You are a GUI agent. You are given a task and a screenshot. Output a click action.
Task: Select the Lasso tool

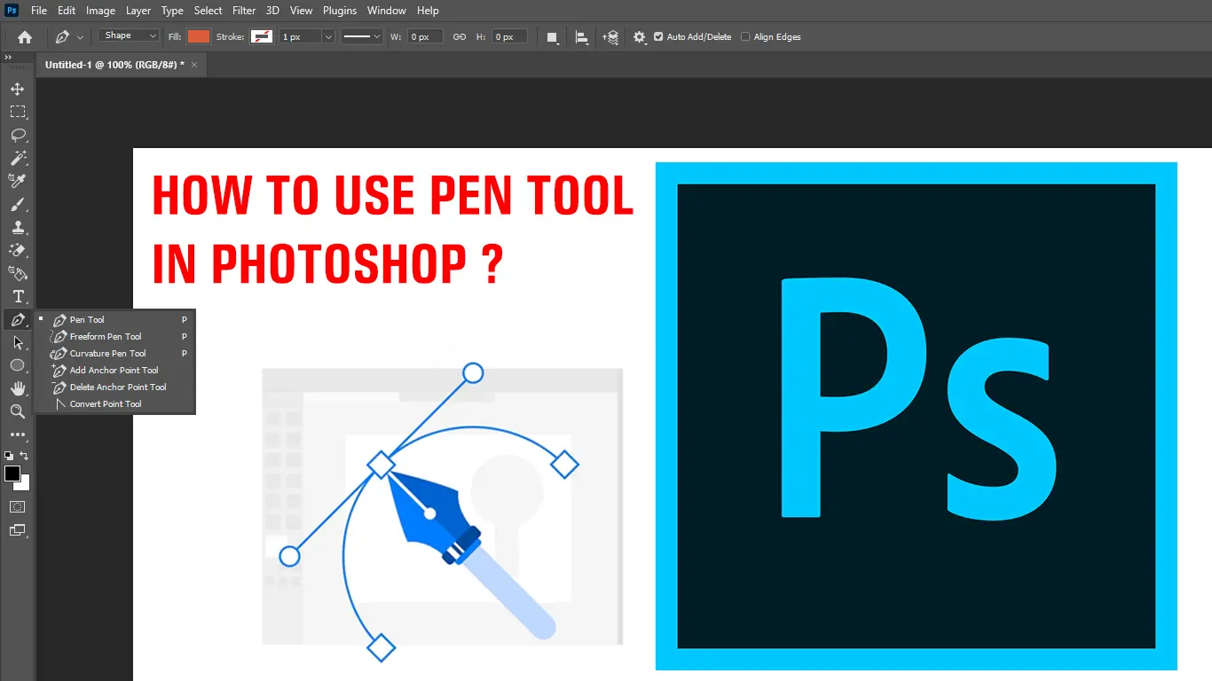18,135
